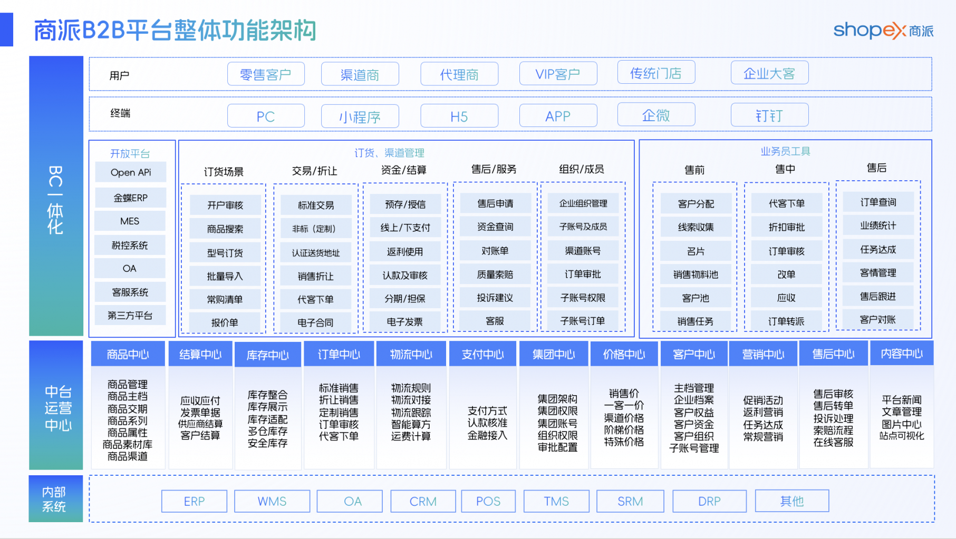Viewport: 956px width, 539px height.
Task: Click the DRP internal system box
Action: click(709, 501)
